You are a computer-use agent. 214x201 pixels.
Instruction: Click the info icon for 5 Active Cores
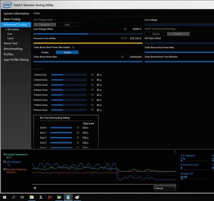(x=92, y=95)
